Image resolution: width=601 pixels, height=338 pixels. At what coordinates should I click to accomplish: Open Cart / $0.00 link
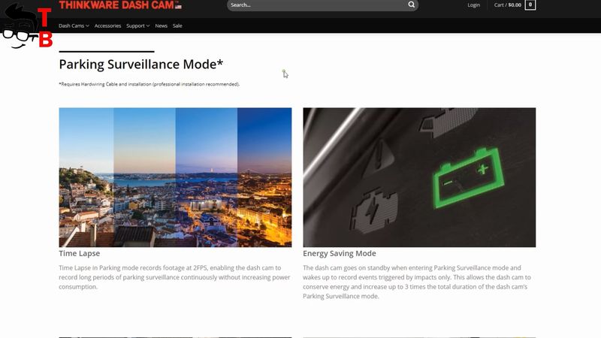[x=508, y=5]
